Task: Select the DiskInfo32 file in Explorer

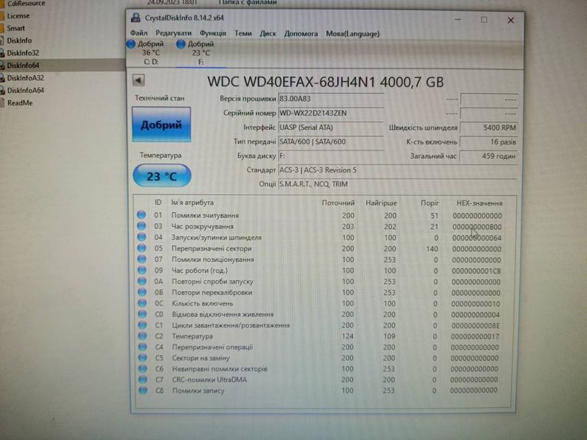Action: [x=23, y=53]
